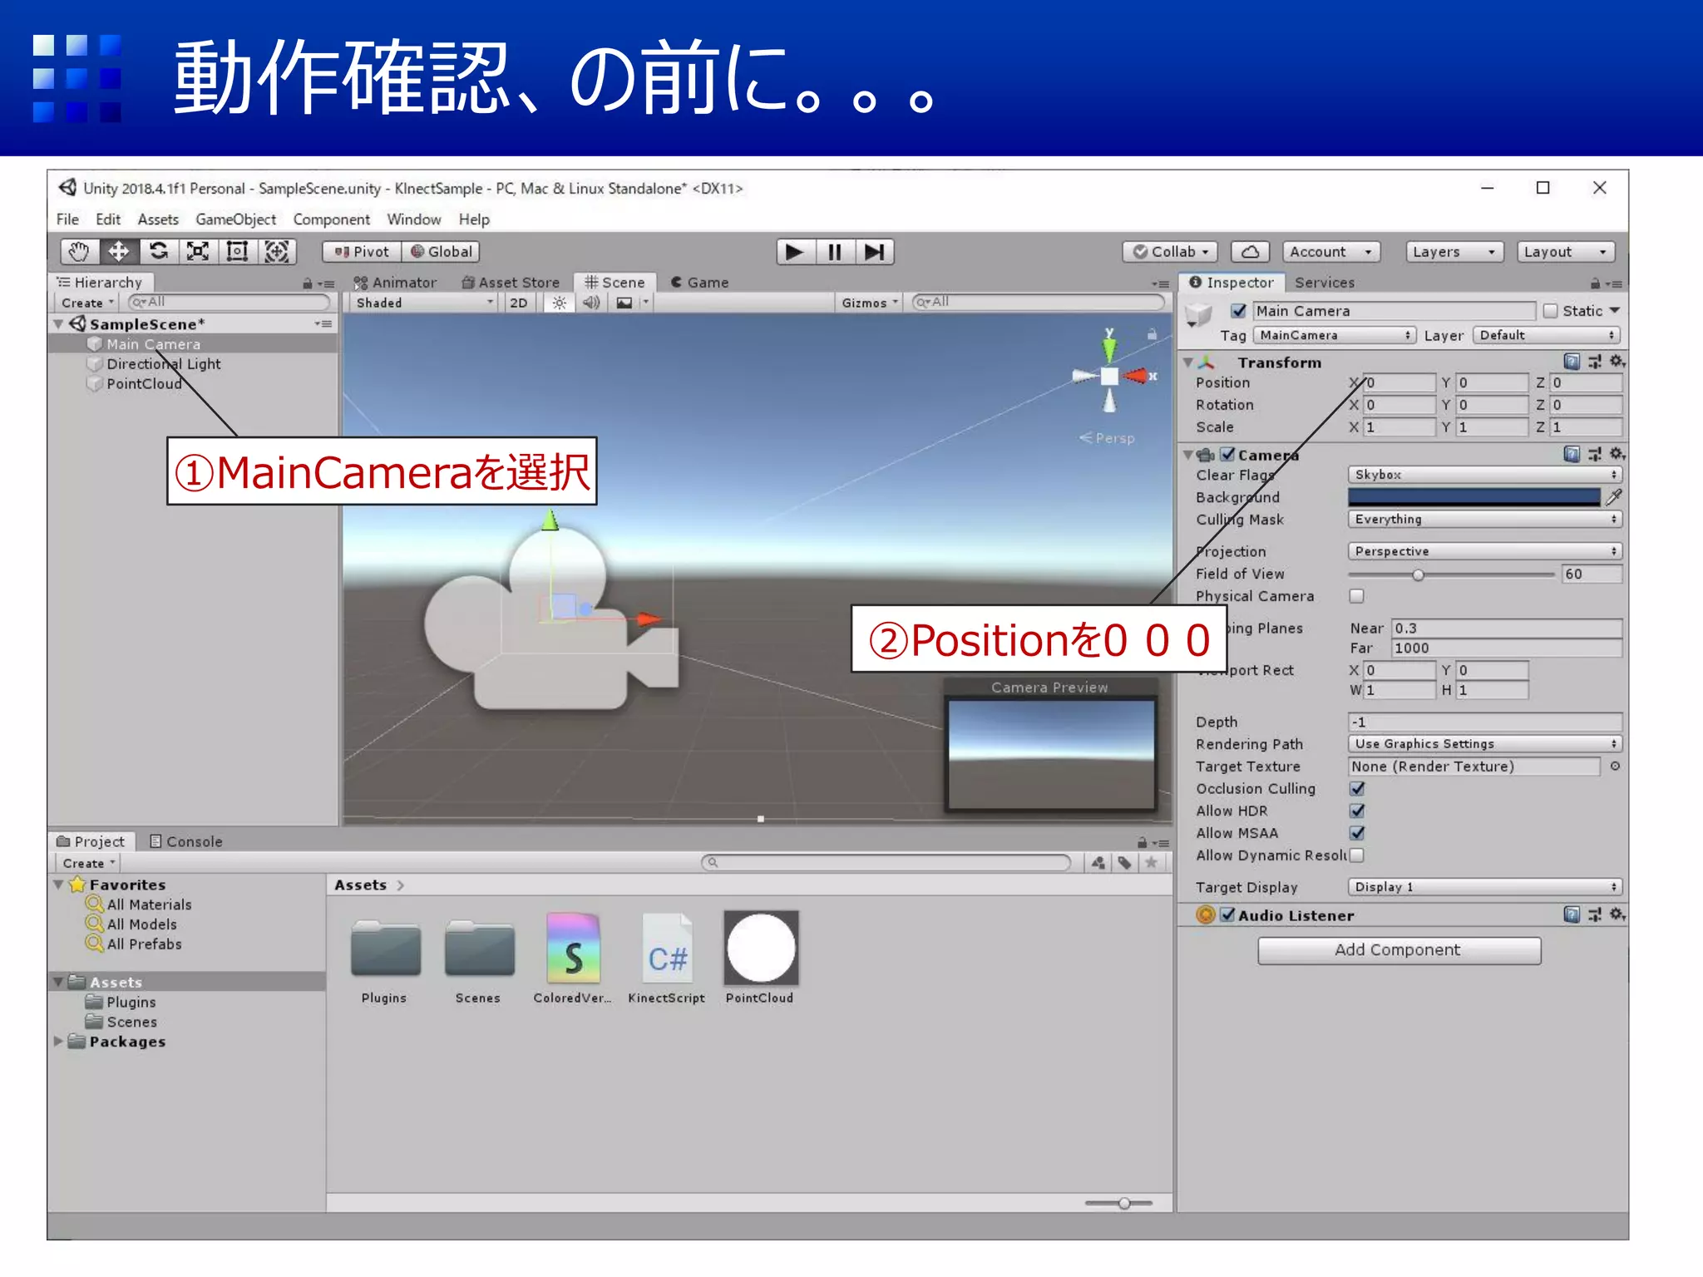Toggle scene lighting sun icon

(560, 303)
